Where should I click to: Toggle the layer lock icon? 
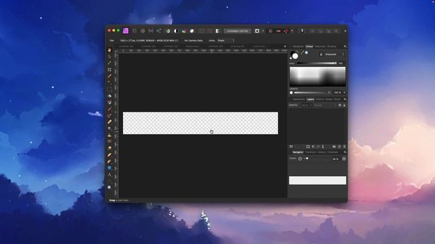point(345,106)
